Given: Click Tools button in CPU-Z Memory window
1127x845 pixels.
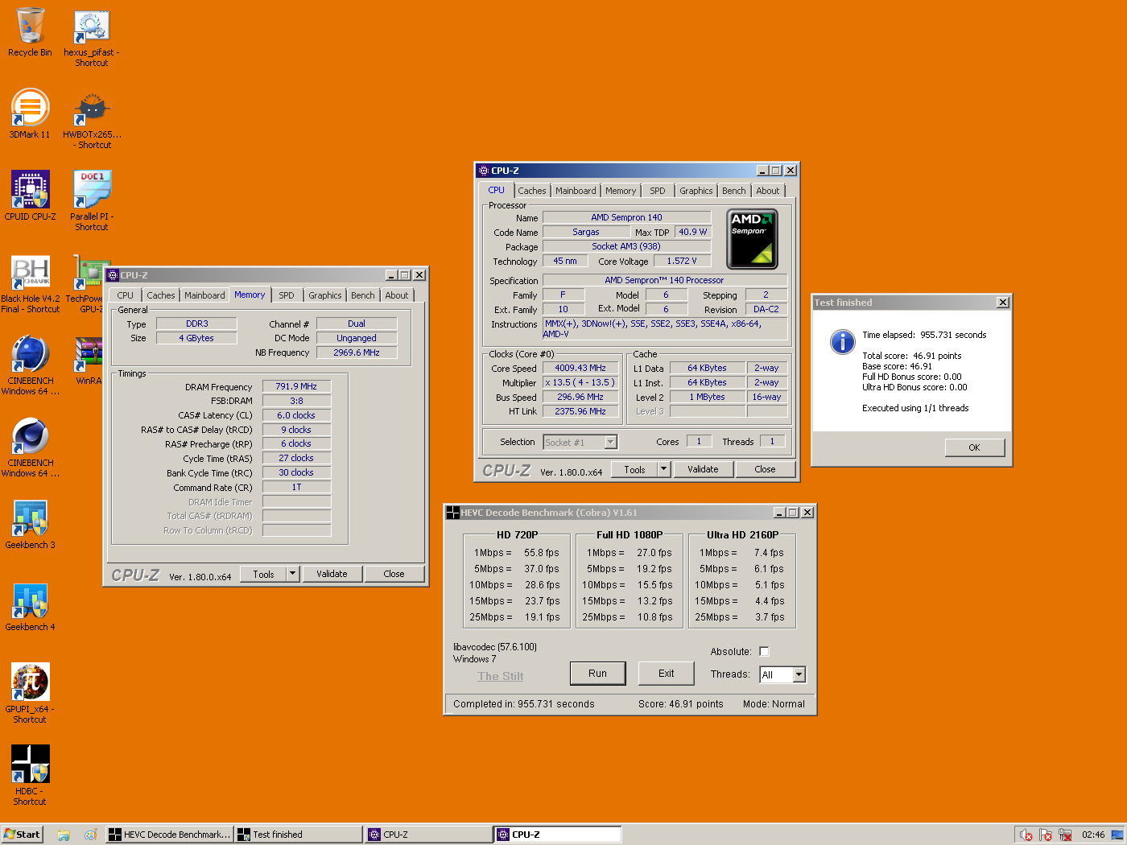Looking at the screenshot, I should (263, 574).
